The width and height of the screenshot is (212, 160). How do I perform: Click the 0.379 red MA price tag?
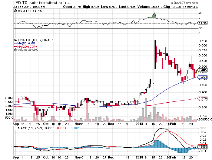(203, 98)
